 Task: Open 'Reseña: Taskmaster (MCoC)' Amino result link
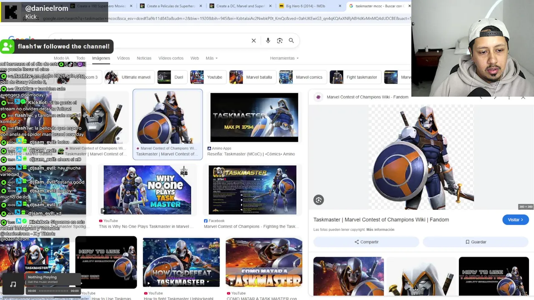(x=251, y=154)
